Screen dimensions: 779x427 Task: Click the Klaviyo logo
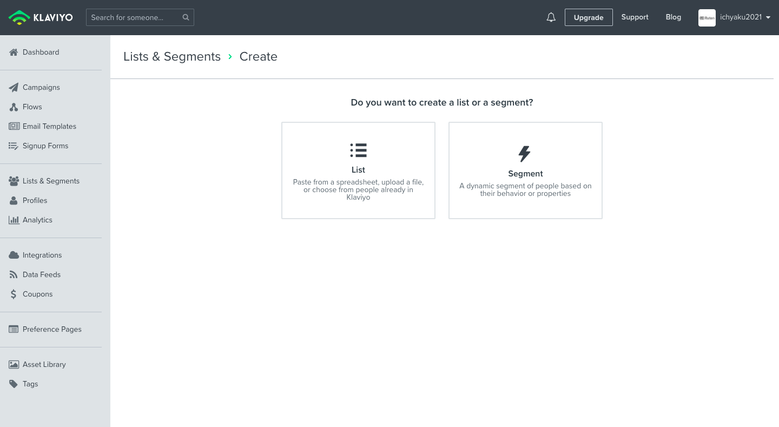[41, 17]
